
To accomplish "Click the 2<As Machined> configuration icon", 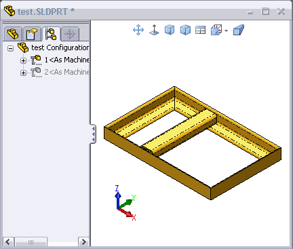I will point(36,72).
